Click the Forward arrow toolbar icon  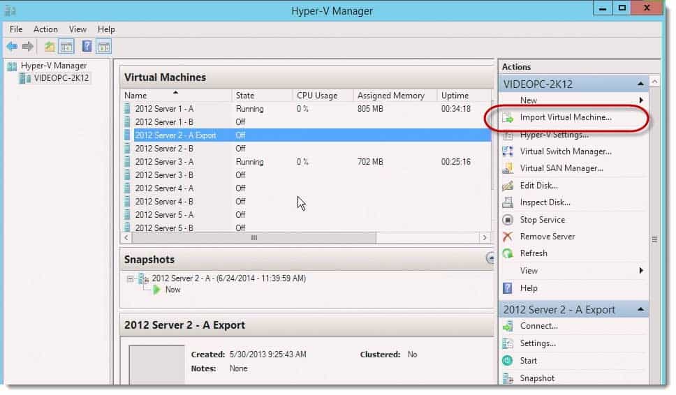(28, 46)
